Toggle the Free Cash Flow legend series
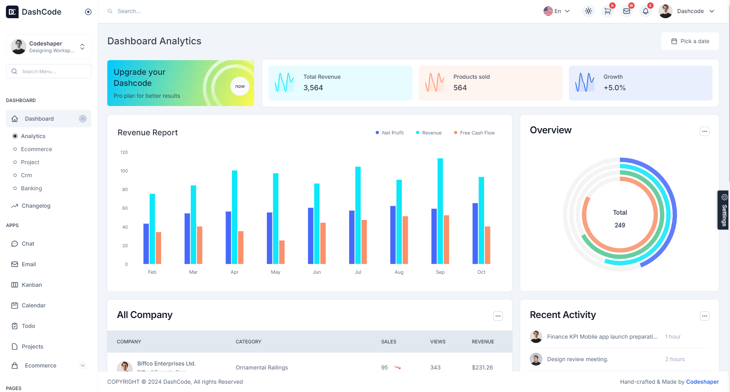730x392 pixels. pos(474,133)
